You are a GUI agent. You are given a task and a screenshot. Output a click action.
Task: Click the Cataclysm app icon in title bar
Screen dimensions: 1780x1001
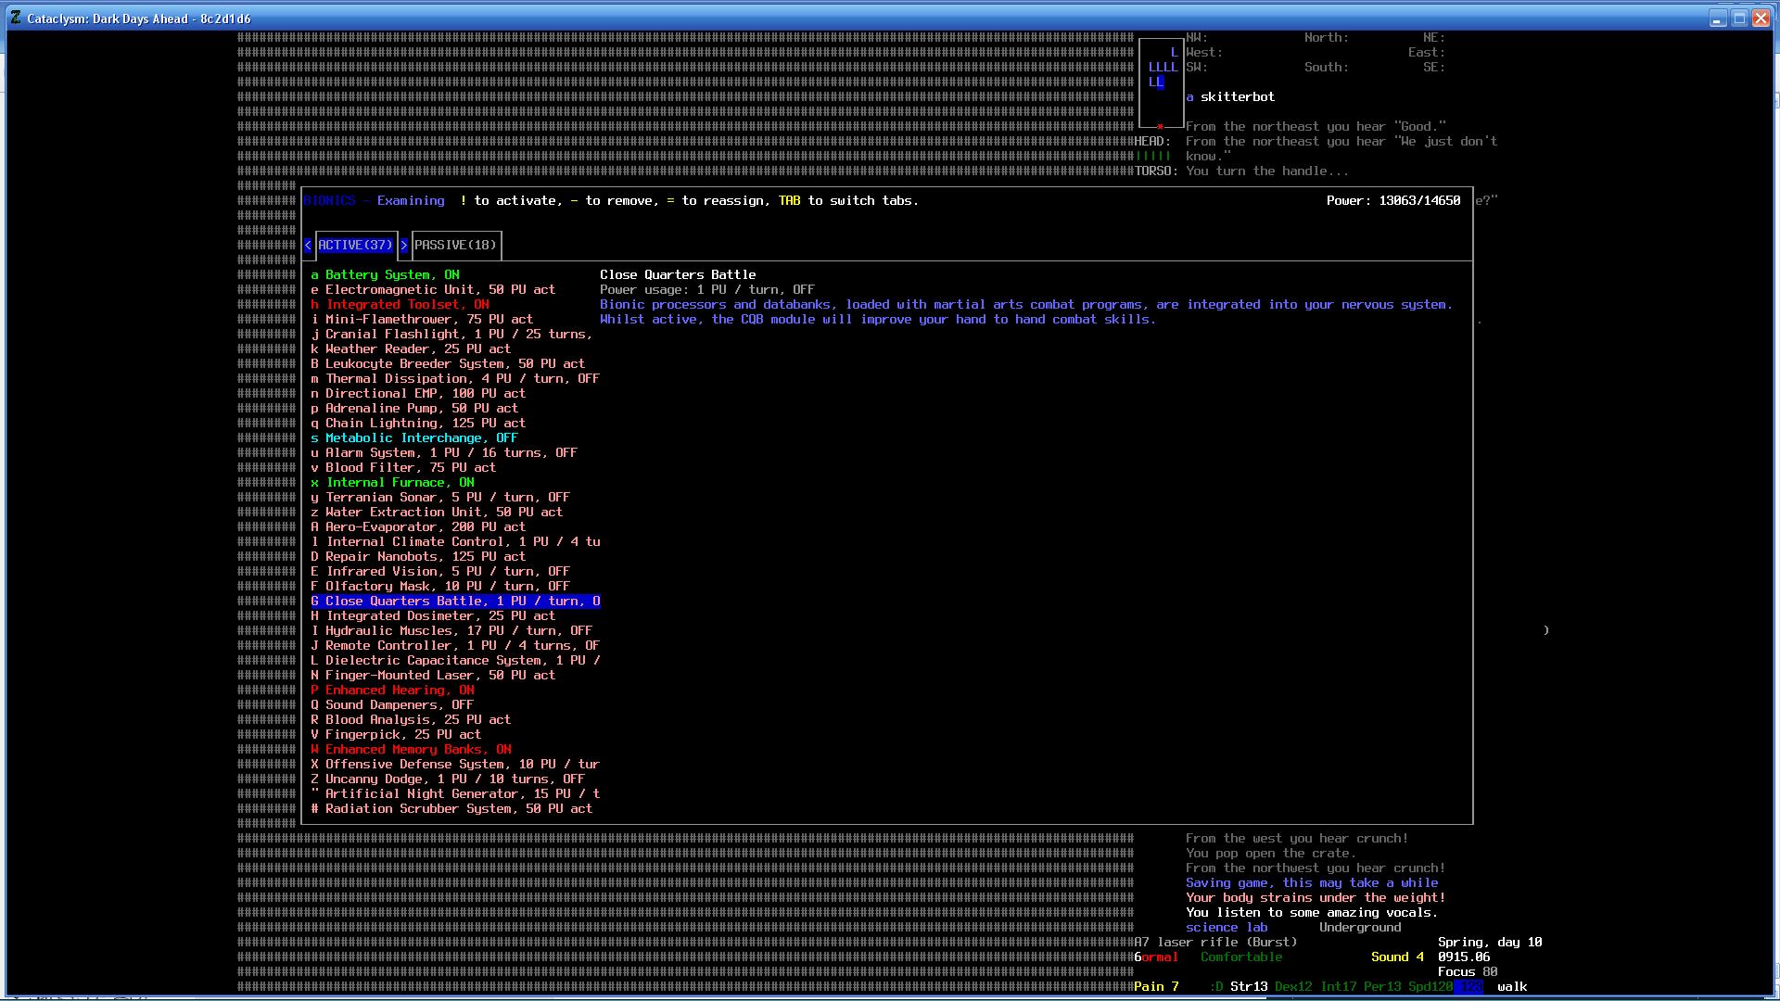(16, 19)
